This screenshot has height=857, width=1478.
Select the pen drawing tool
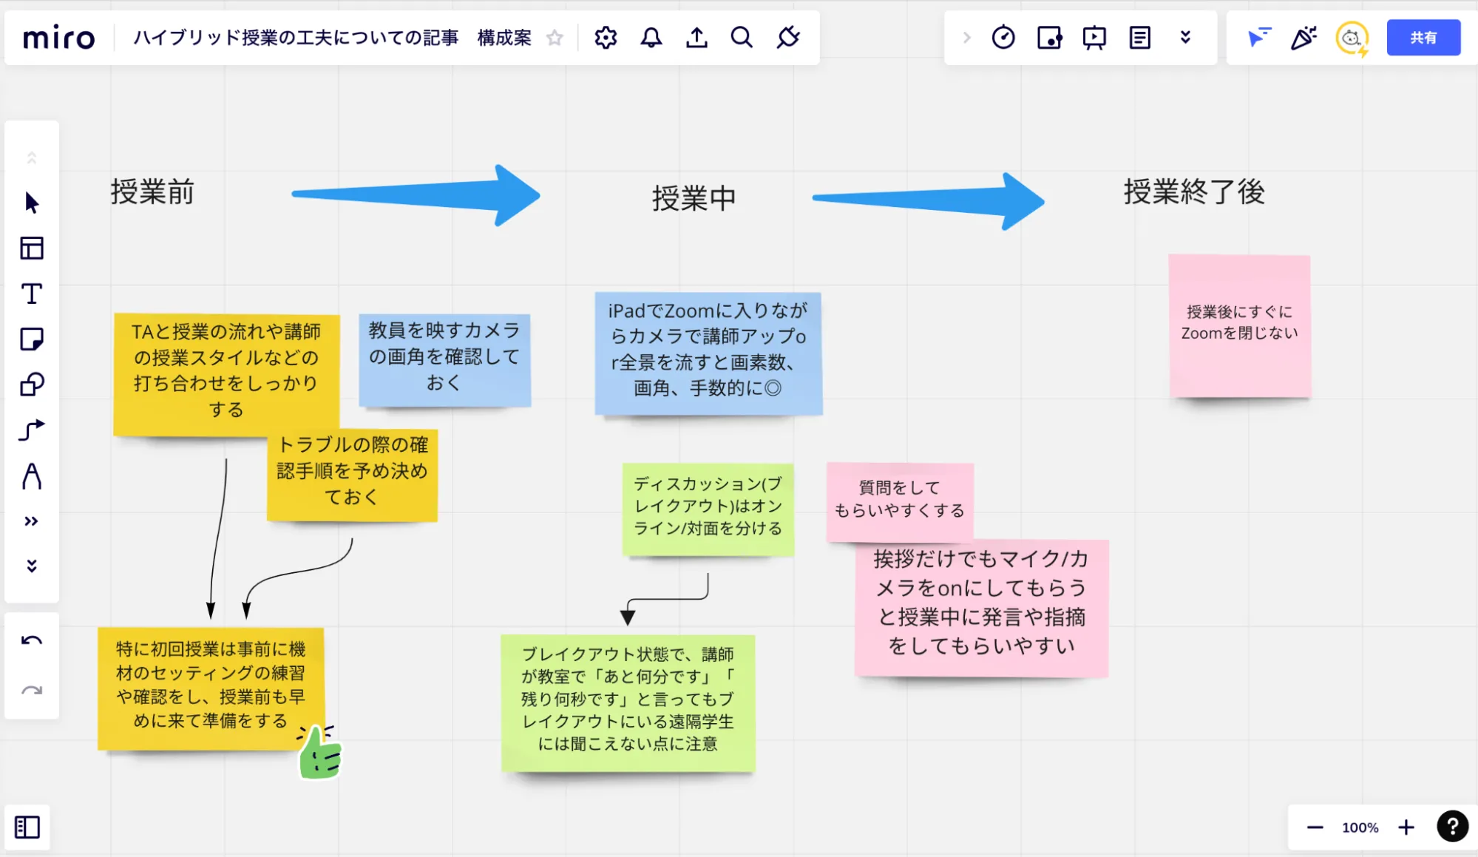[x=32, y=476]
